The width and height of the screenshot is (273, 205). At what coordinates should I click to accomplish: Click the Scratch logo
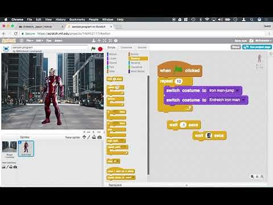pos(9,40)
